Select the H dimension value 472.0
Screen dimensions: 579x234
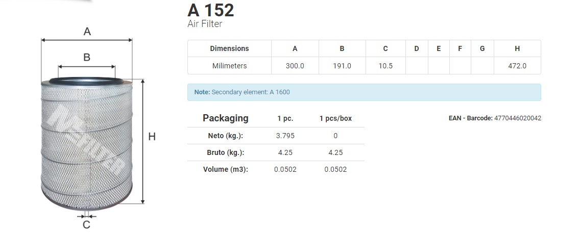[x=517, y=66]
